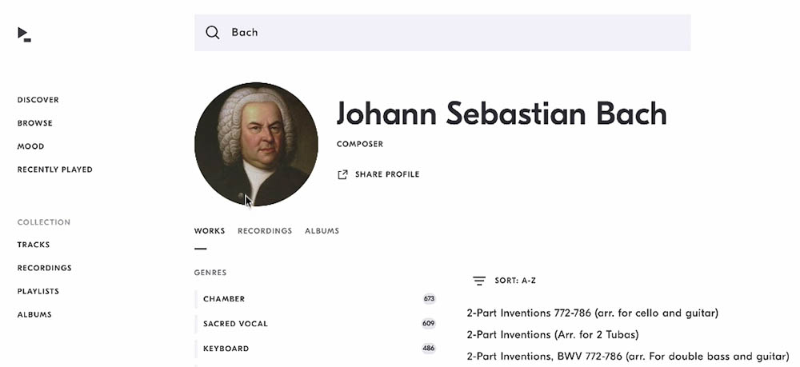This screenshot has width=800, height=367.
Task: Click inside the Bach search field
Action: pyautogui.click(x=442, y=33)
